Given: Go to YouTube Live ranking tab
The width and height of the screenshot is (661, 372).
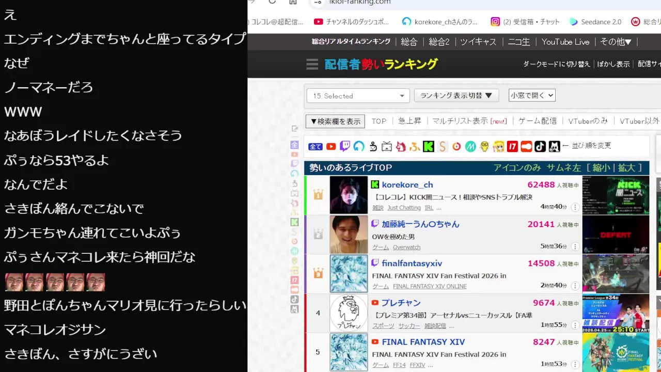Looking at the screenshot, I should (x=565, y=42).
